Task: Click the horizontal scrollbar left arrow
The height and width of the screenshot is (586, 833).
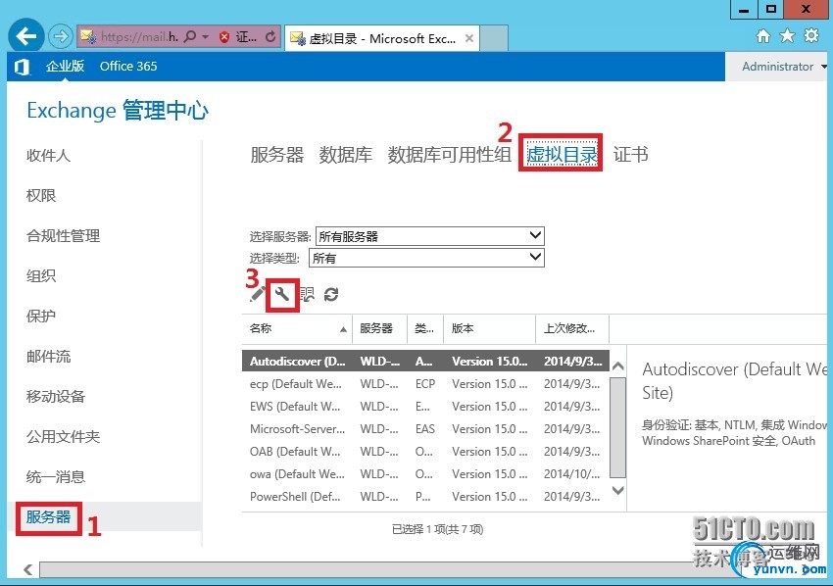Action: tap(28, 569)
